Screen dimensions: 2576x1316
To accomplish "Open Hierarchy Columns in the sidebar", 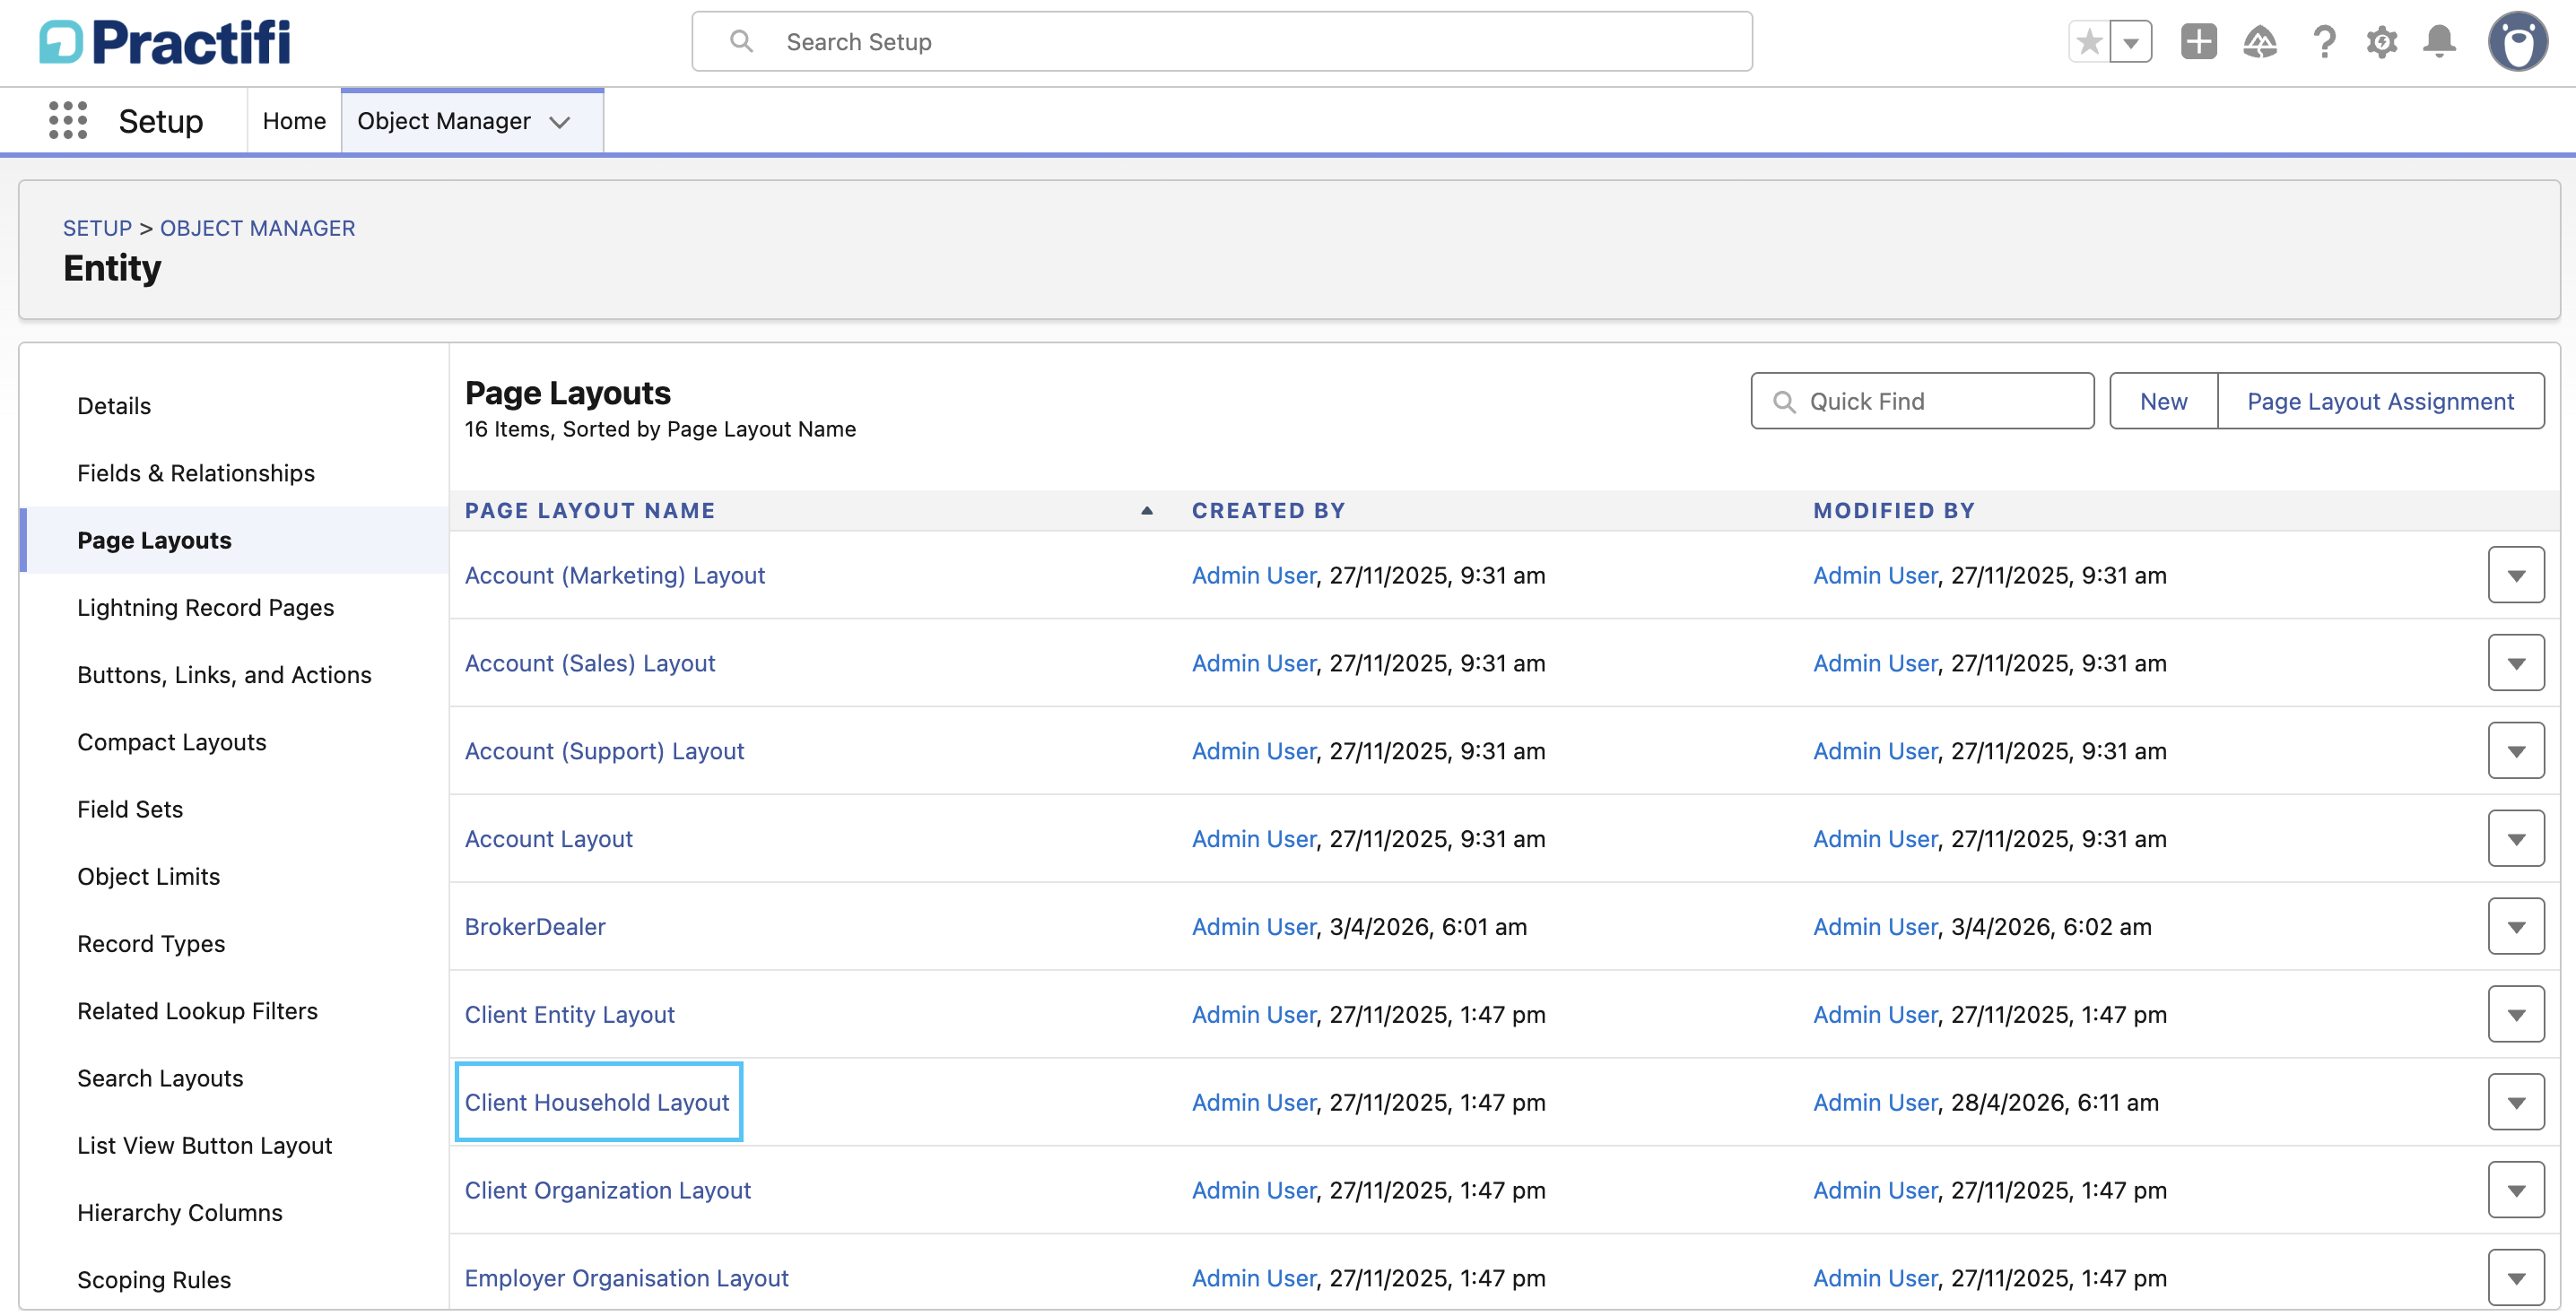I will pyautogui.click(x=180, y=1212).
